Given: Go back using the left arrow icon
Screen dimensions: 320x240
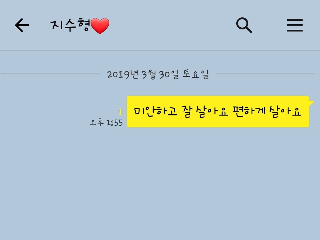Looking at the screenshot, I should click(x=22, y=25).
